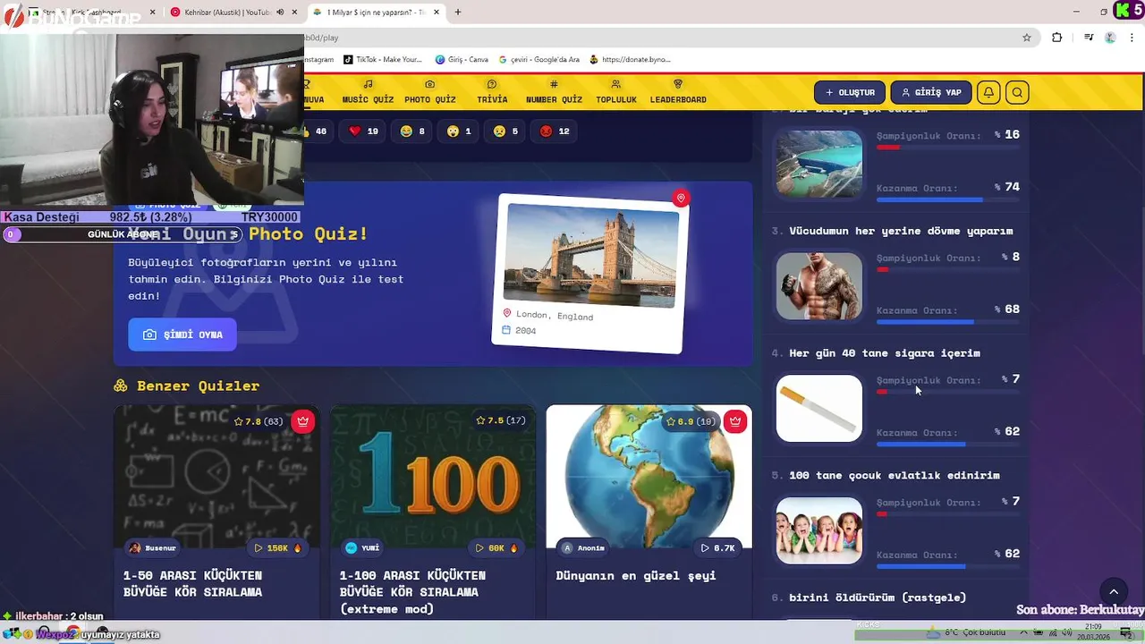The image size is (1145, 644).
Task: Click the children image in ranking
Action: click(x=819, y=530)
